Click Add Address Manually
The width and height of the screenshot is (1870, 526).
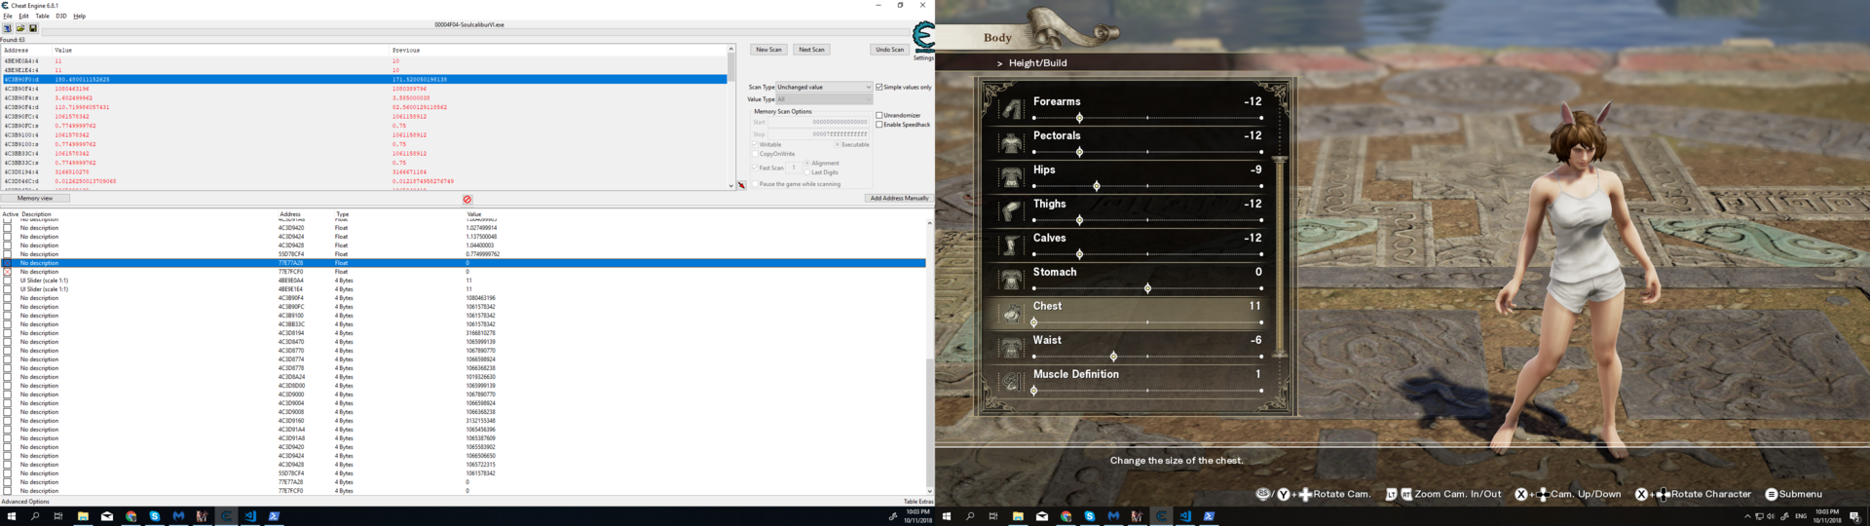click(899, 199)
